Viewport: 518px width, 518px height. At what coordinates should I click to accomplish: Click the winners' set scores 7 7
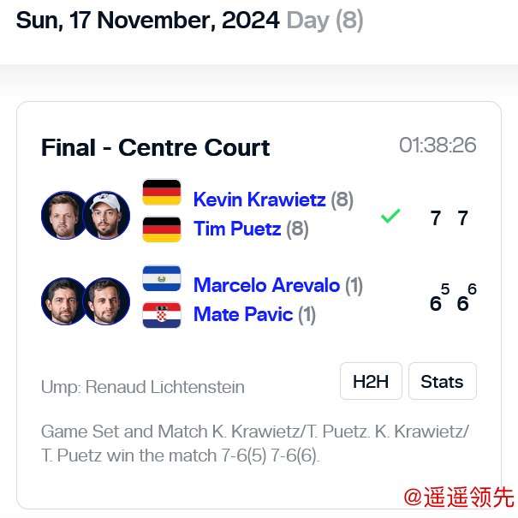(x=449, y=218)
